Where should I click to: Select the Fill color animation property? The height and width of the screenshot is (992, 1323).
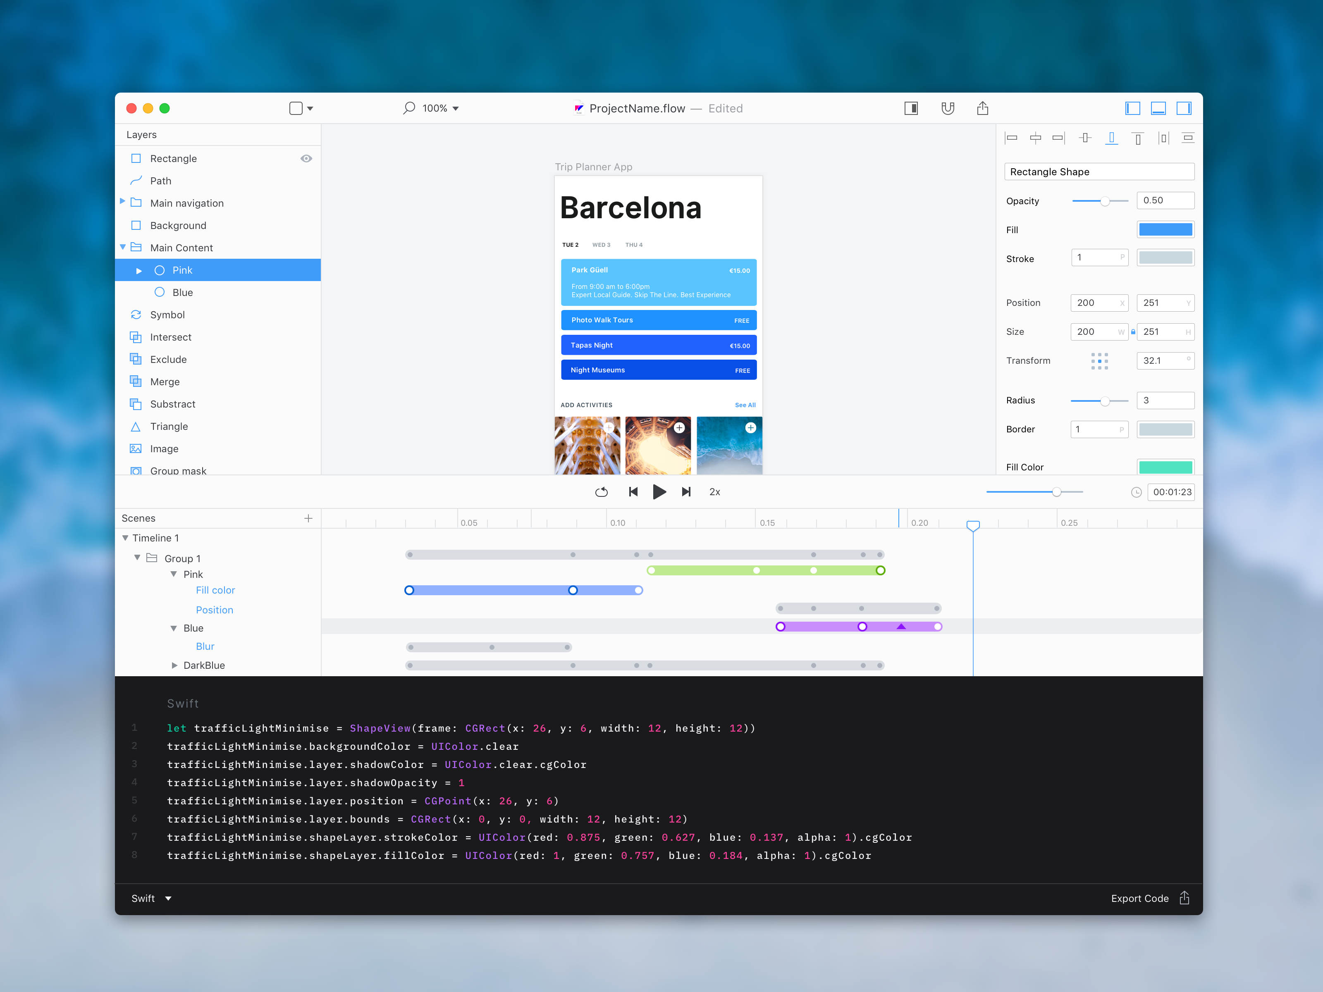[215, 590]
